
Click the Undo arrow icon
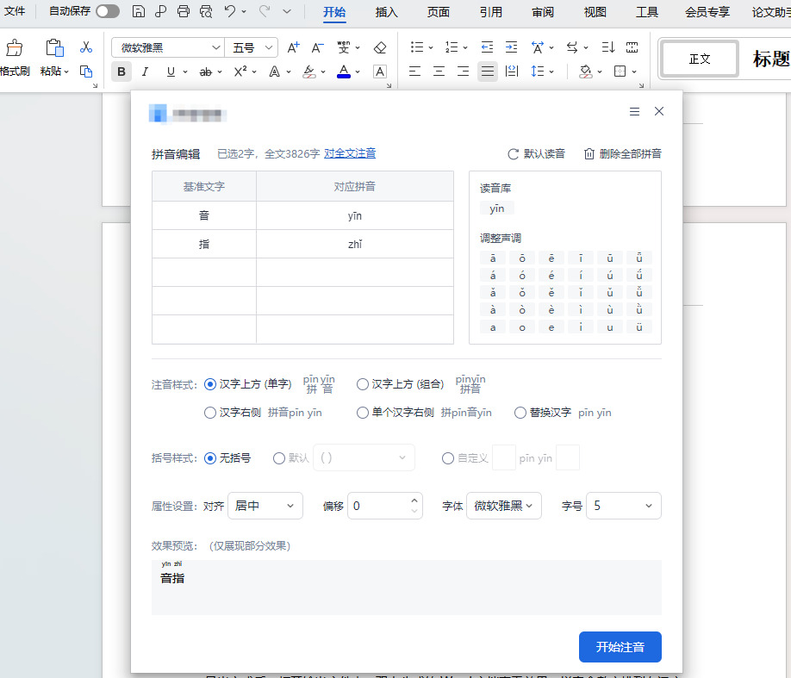tap(230, 11)
